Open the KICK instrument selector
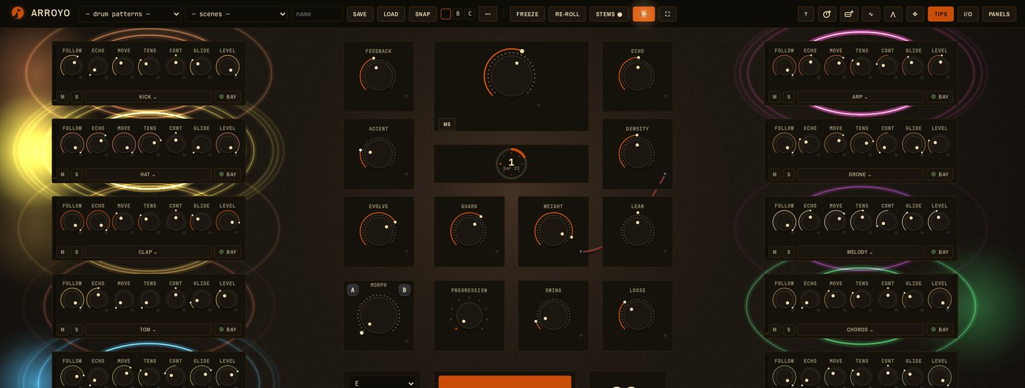The width and height of the screenshot is (1025, 388). [148, 97]
